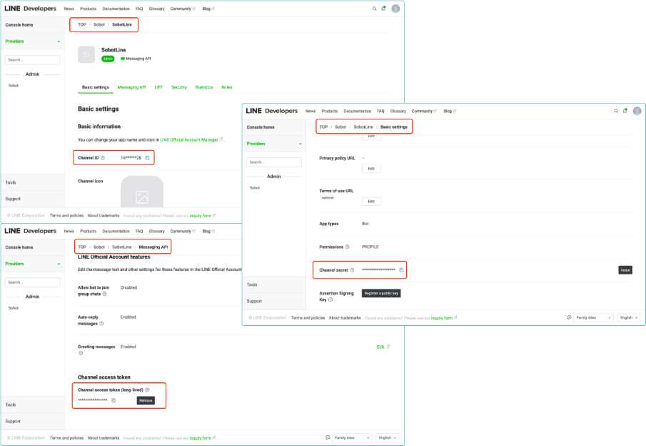
Task: Switch to the LIFF tab
Action: (x=158, y=87)
